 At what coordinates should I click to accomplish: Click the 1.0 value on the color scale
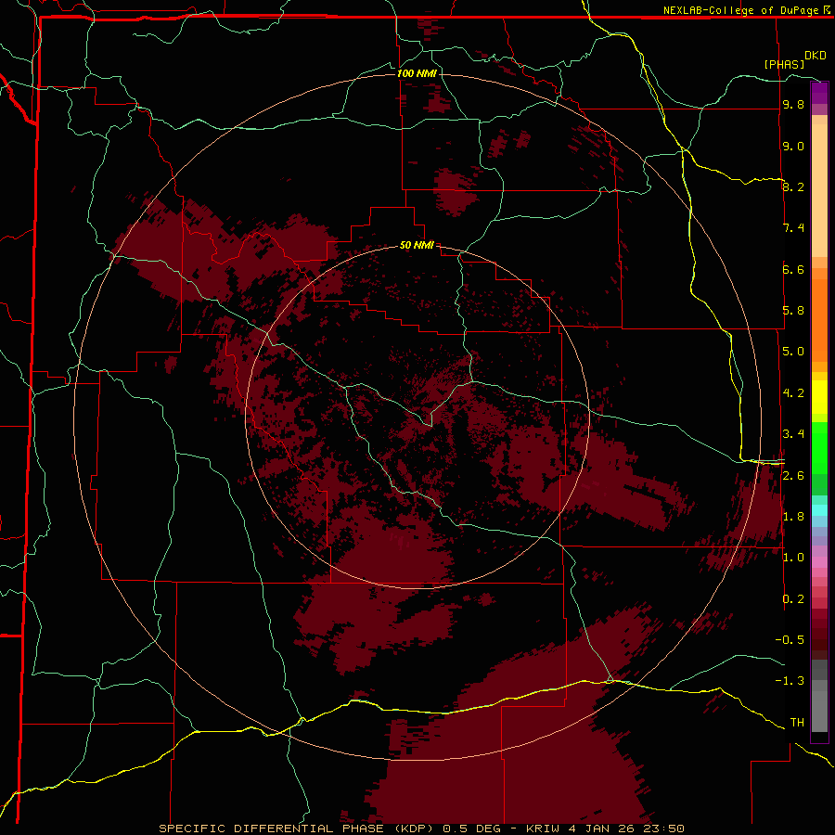click(x=793, y=558)
